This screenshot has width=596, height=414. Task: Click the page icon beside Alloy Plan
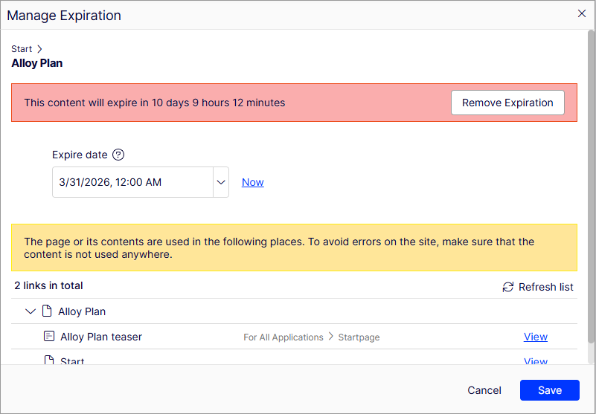coord(47,311)
